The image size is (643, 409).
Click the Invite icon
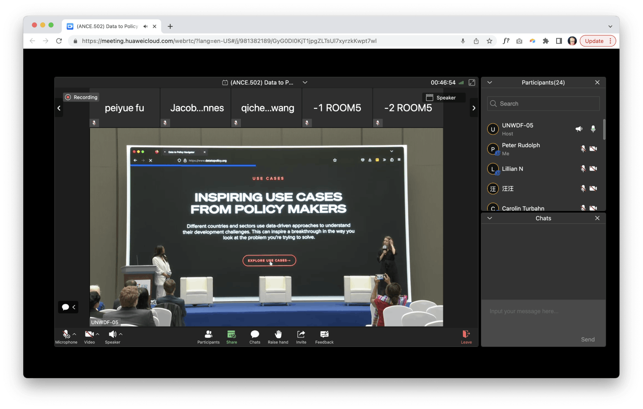(x=301, y=335)
